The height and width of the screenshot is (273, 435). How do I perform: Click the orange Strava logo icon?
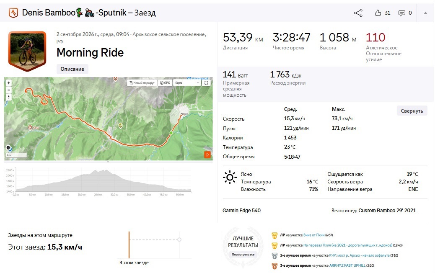tap(13, 13)
